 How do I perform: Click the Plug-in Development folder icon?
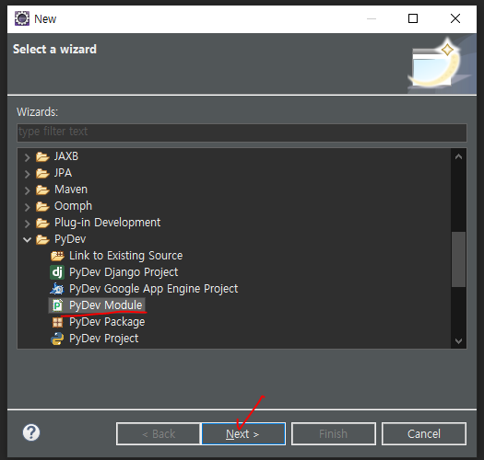42,223
